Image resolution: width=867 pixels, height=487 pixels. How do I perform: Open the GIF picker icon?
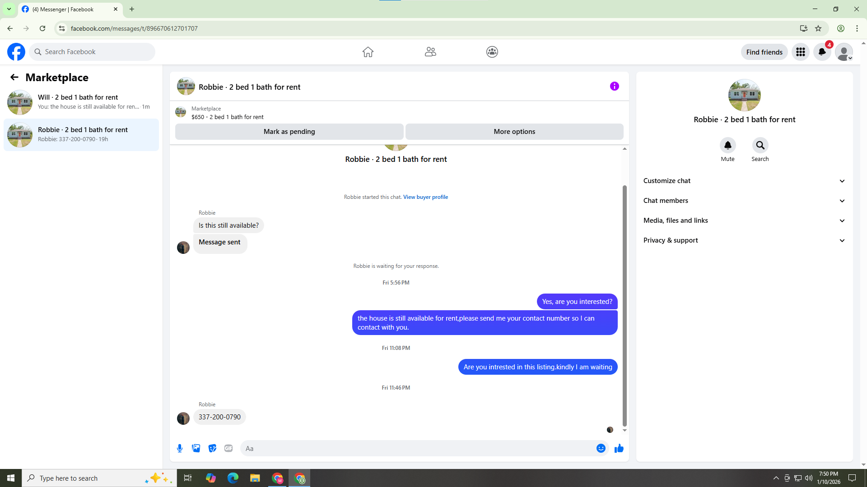tap(228, 448)
